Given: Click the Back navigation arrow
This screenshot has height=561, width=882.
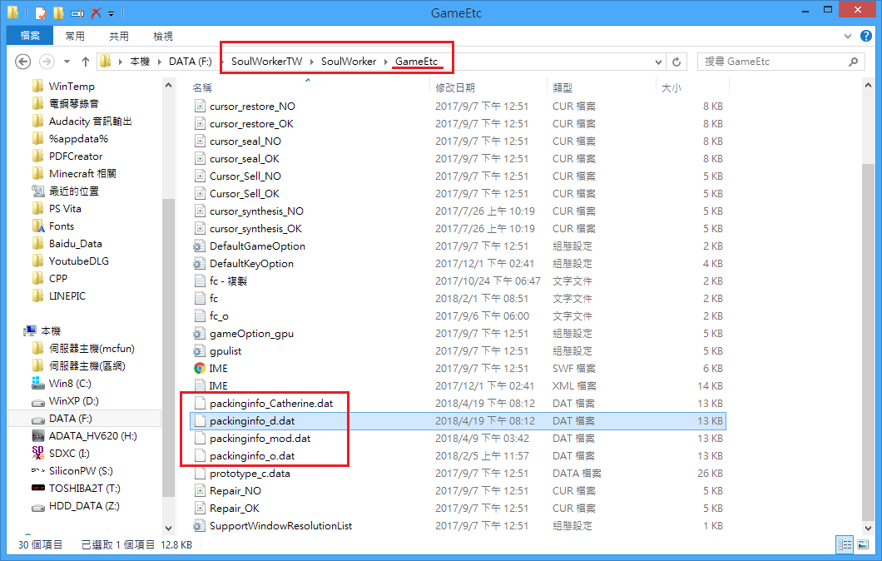Looking at the screenshot, I should tap(22, 62).
